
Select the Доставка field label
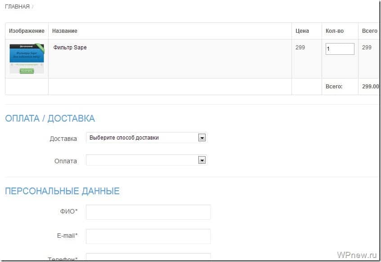click(x=63, y=139)
